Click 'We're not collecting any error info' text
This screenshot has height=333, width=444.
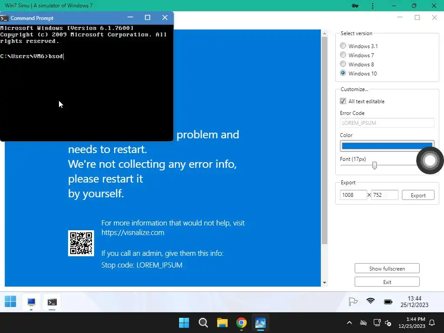(152, 164)
